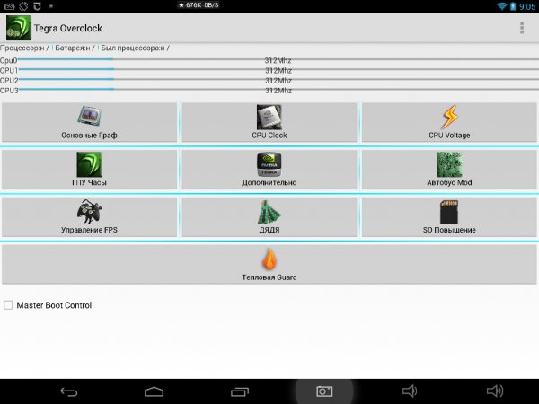
Task: Tap the volume down speaker icon
Action: tap(410, 391)
